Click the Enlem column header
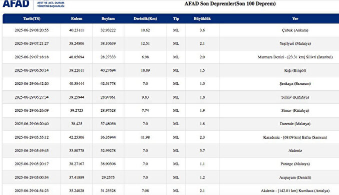This screenshot has width=339, height=195. [76, 18]
